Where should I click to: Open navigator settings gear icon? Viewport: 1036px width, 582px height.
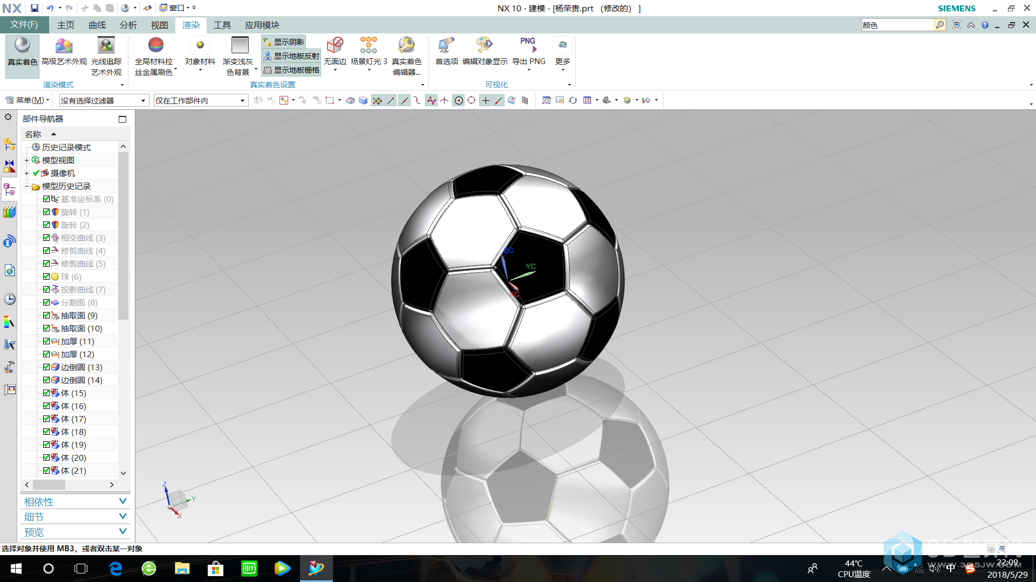pyautogui.click(x=8, y=117)
